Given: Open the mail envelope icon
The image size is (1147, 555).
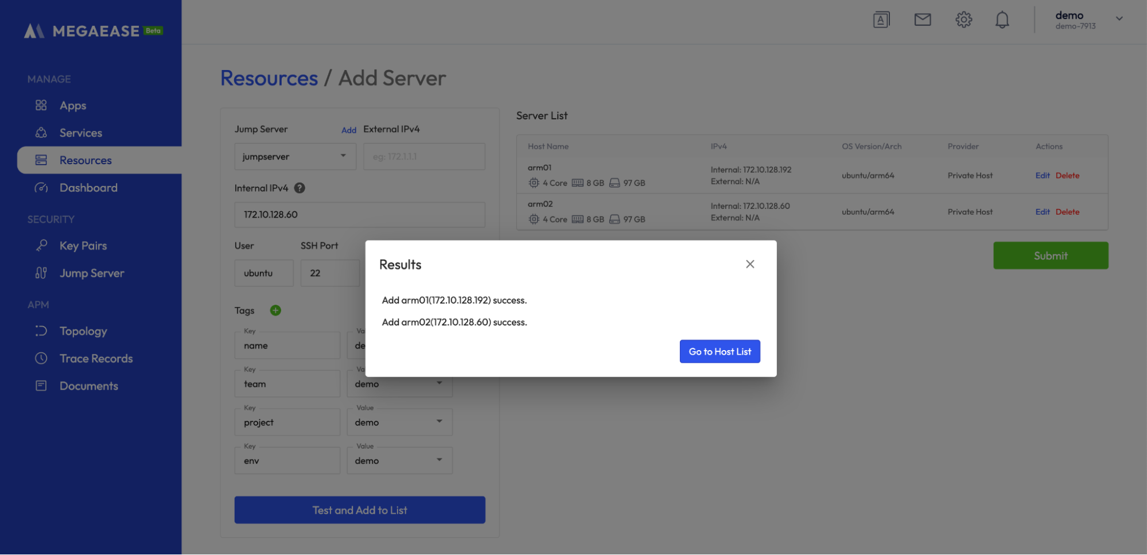Looking at the screenshot, I should 922,20.
